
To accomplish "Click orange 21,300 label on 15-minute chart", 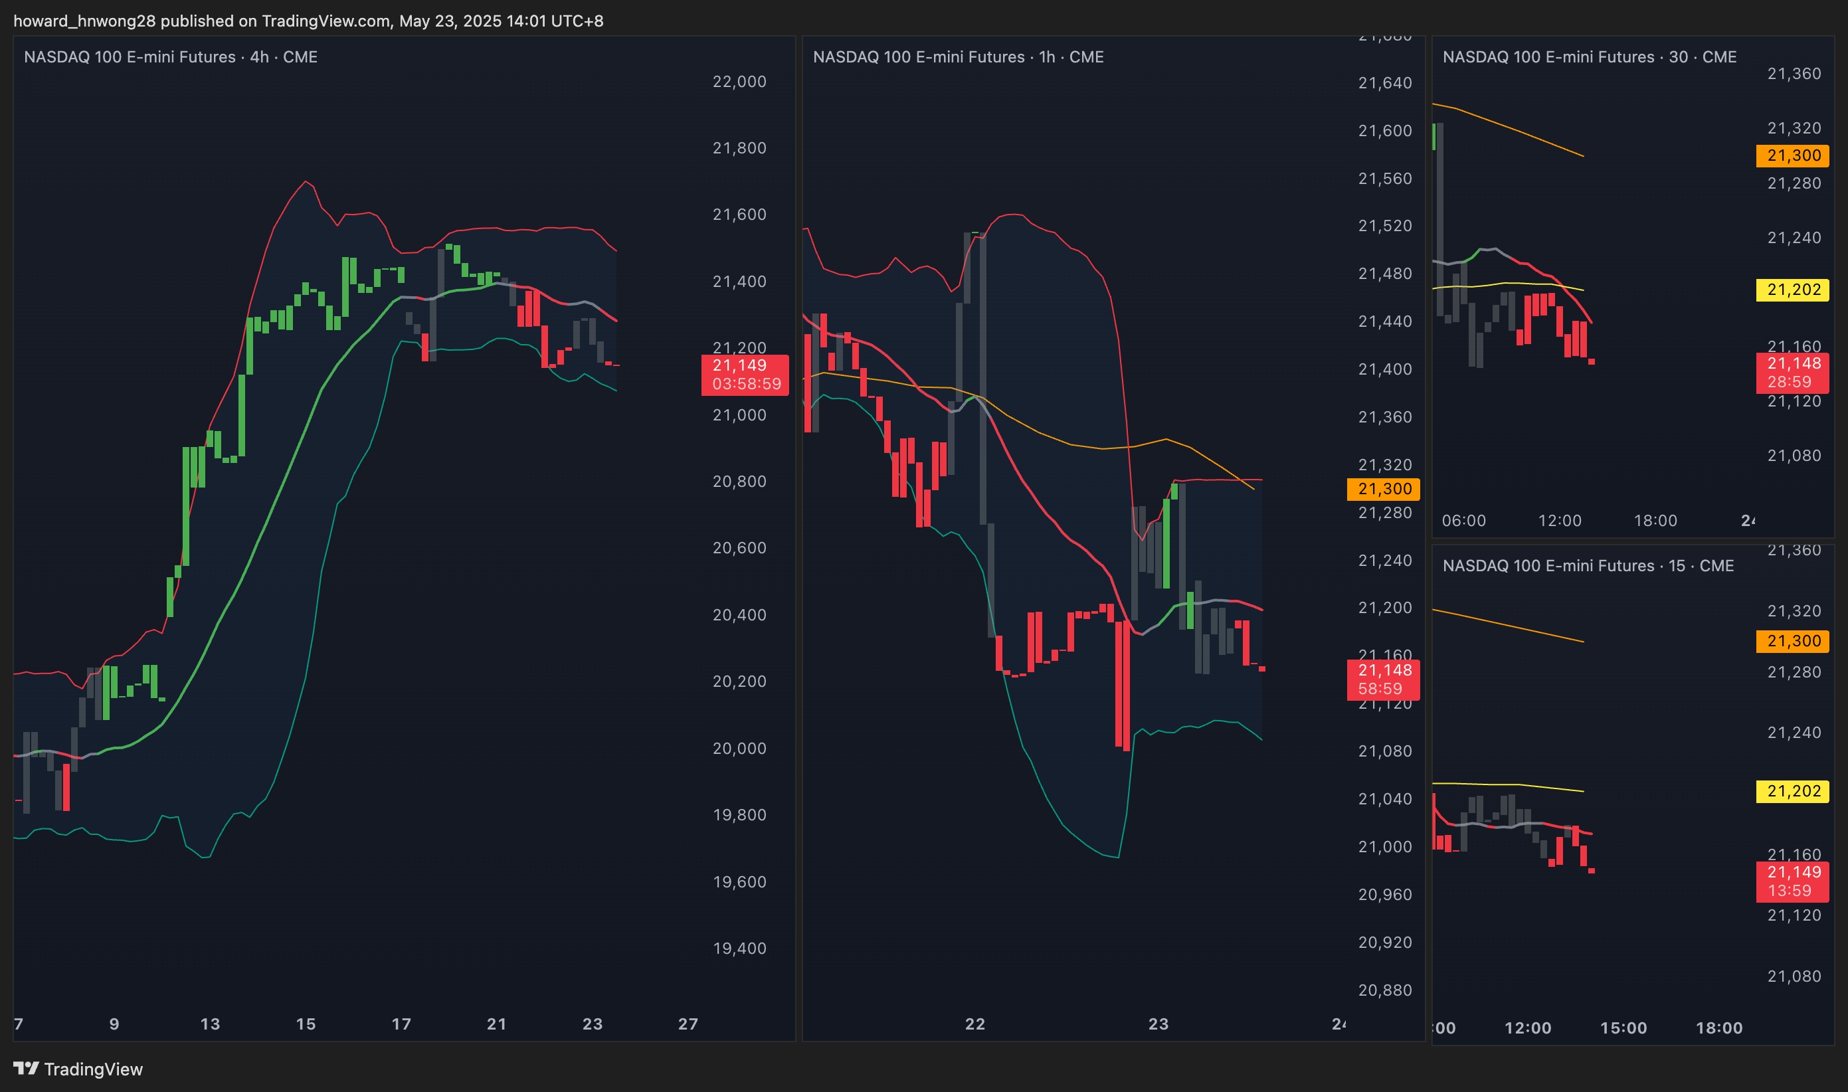I will click(1792, 641).
